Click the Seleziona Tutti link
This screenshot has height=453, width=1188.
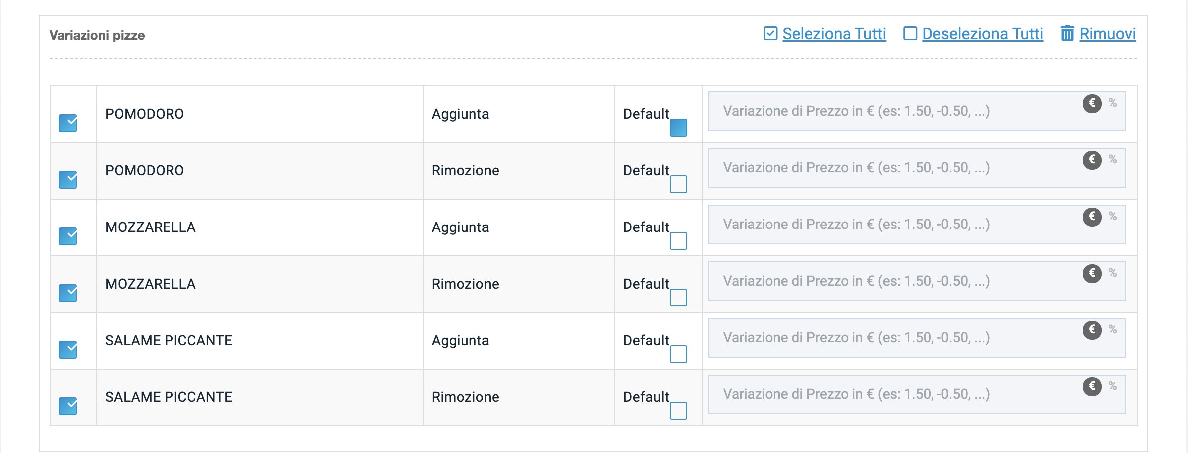coord(834,34)
